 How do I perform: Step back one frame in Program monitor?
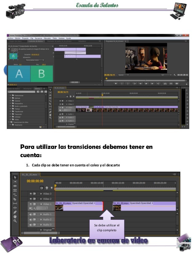click(140, 84)
